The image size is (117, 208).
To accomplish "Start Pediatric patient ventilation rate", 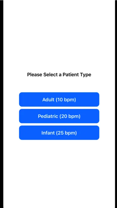I will click(59, 116).
